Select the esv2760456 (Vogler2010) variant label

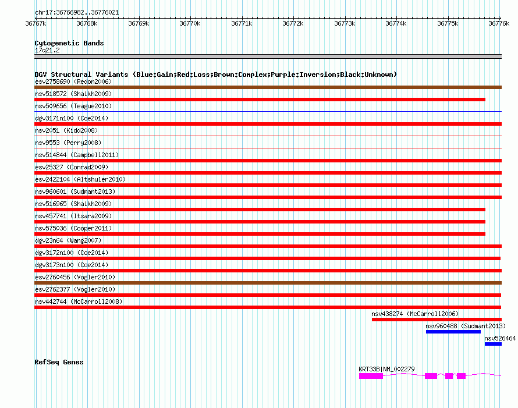(x=75, y=277)
